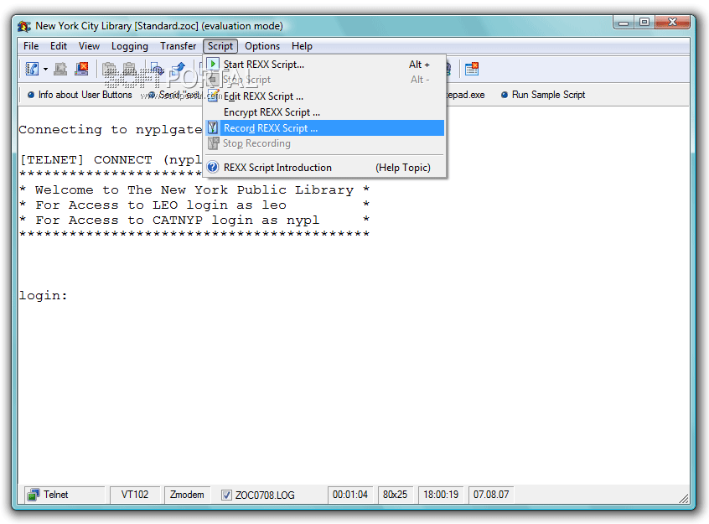Open the Help menu
Image resolution: width=709 pixels, height=524 pixels.
tap(302, 46)
